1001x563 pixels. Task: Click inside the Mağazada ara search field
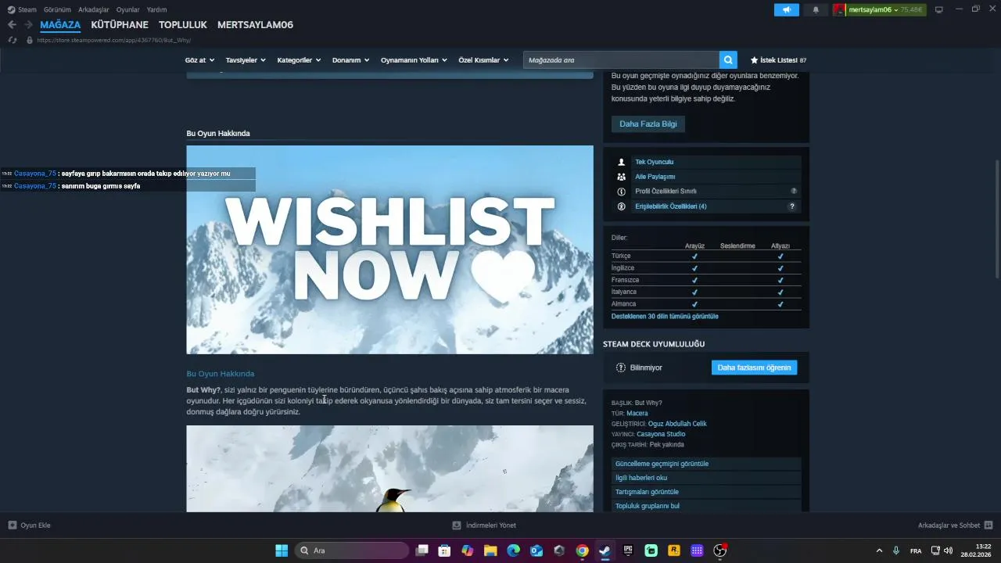coord(621,60)
